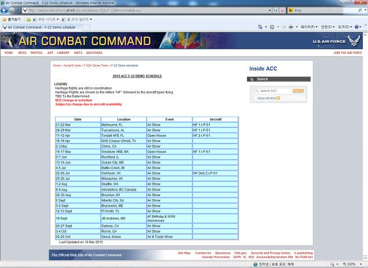Click the orange Find It button
The width and height of the screenshot is (368, 268).
coord(298,91)
